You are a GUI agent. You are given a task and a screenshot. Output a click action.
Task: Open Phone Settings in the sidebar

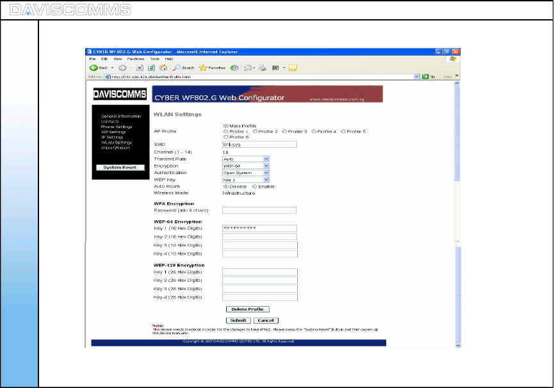click(x=116, y=127)
